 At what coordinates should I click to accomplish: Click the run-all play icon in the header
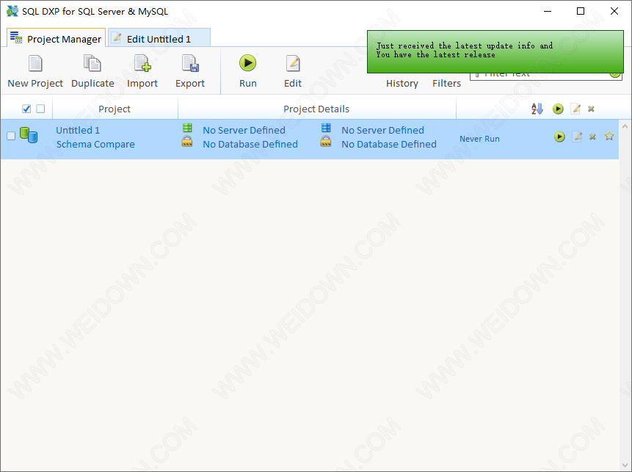[x=558, y=109]
